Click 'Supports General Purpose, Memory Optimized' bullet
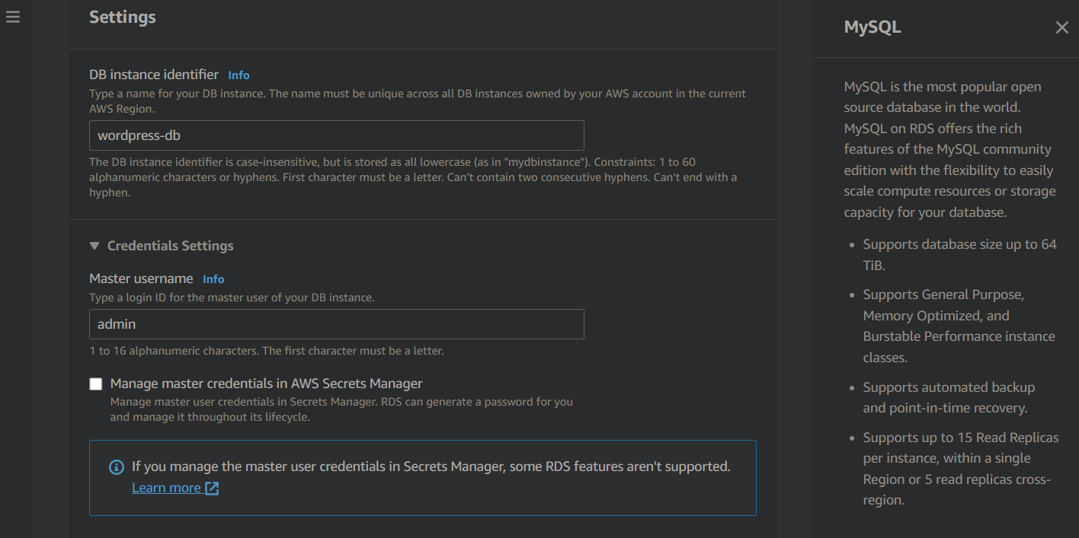 pos(959,326)
